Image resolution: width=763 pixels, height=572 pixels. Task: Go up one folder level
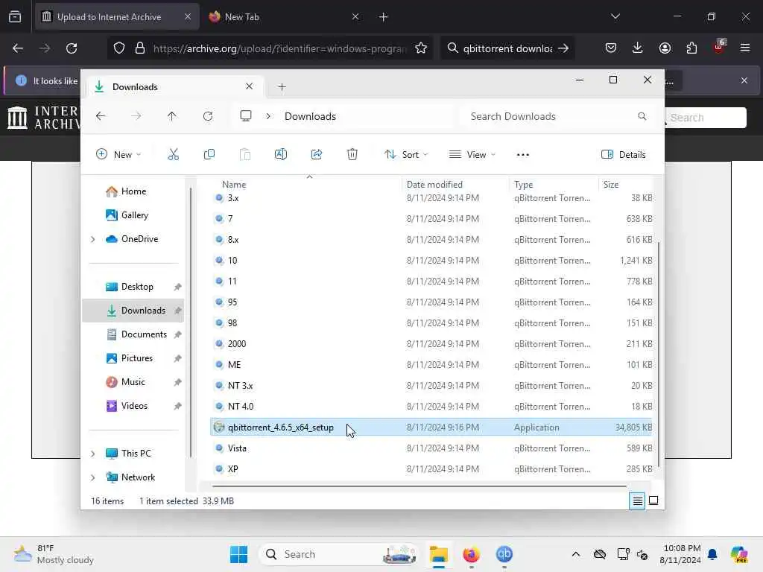[x=172, y=116]
